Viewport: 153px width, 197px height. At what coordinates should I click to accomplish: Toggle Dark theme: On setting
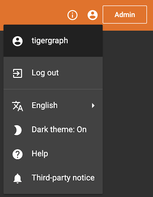(x=53, y=130)
